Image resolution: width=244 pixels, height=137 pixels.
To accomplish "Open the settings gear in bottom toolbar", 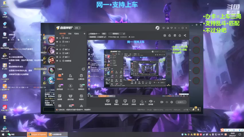I will (172, 102).
